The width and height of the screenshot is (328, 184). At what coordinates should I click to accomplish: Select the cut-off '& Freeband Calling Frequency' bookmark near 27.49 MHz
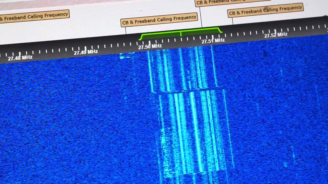click(34, 16)
